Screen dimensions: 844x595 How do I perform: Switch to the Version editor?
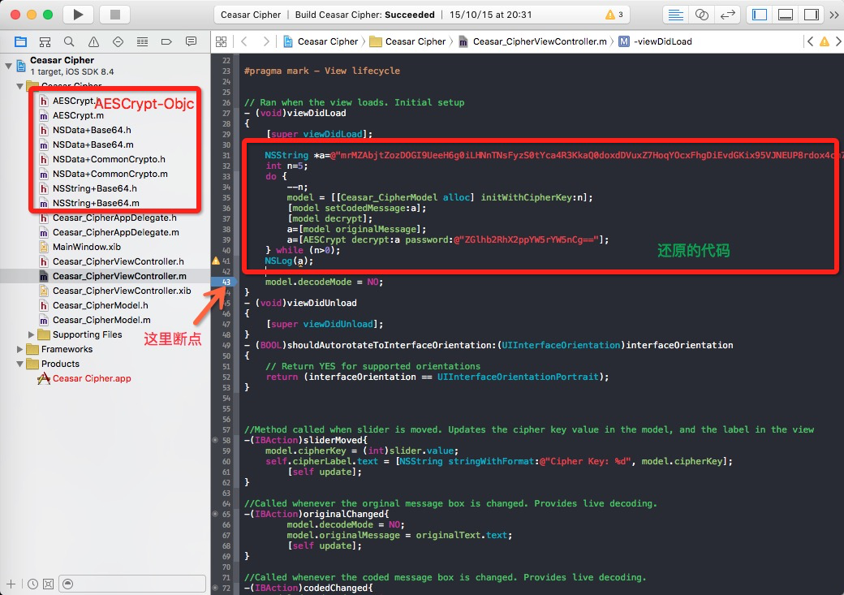click(x=727, y=15)
